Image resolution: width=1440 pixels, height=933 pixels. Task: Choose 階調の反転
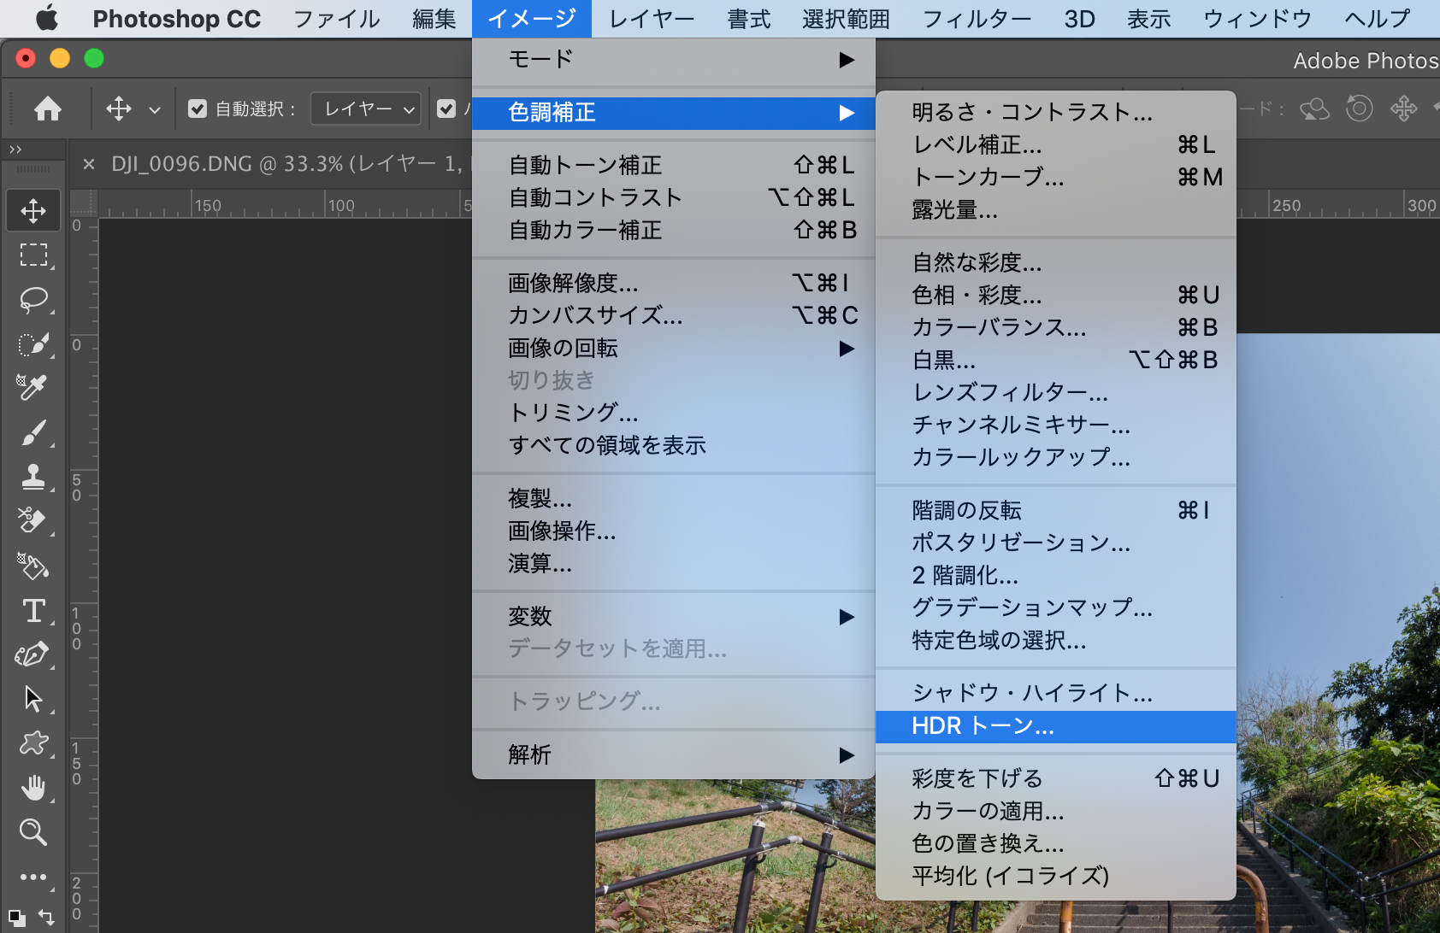pos(1056,510)
